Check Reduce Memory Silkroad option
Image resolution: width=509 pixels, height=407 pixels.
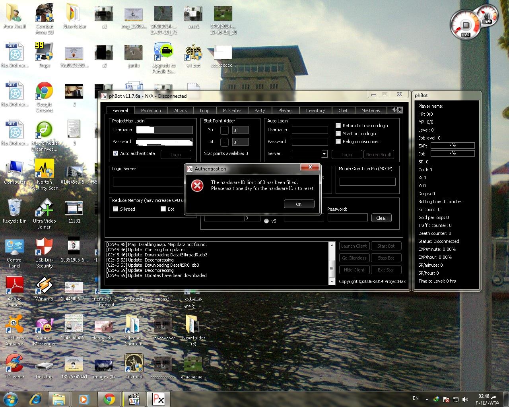pyautogui.click(x=116, y=209)
